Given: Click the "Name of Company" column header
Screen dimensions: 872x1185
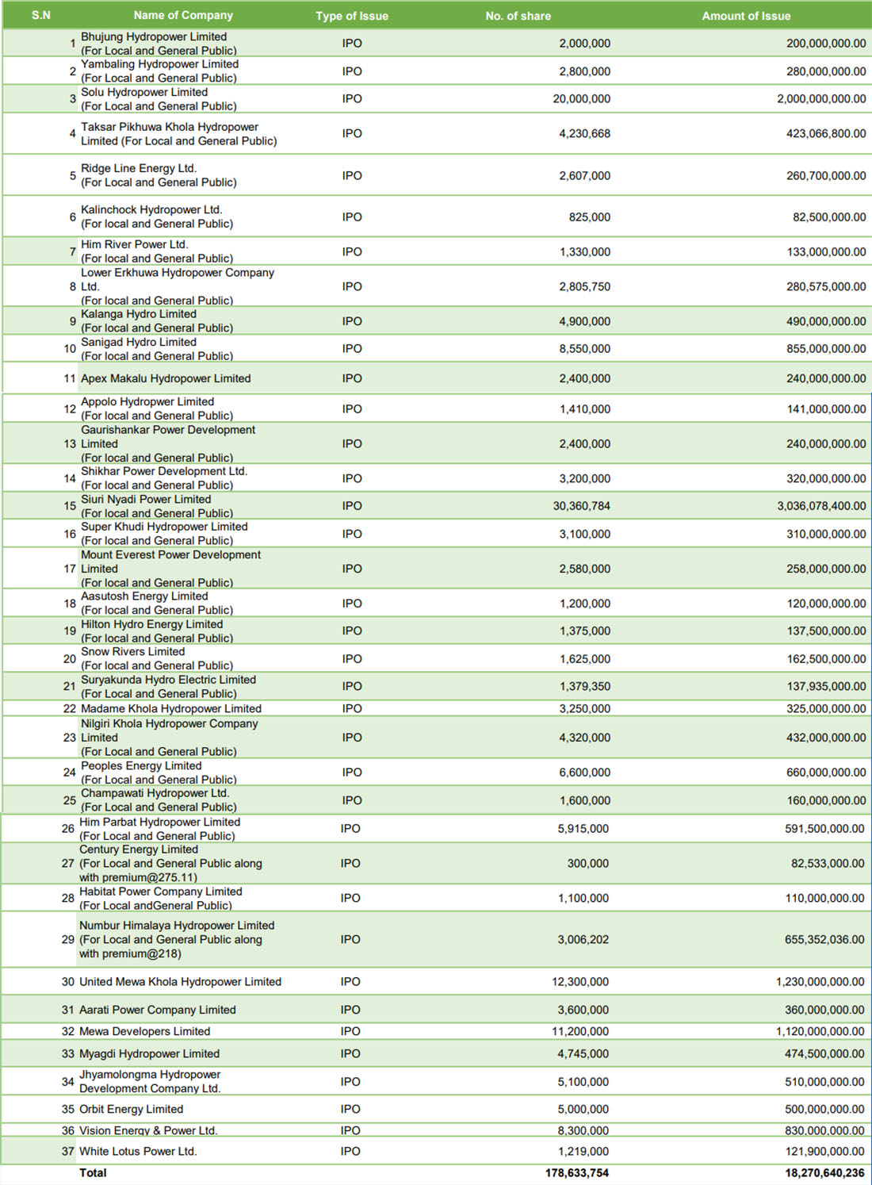Looking at the screenshot, I should click(183, 15).
